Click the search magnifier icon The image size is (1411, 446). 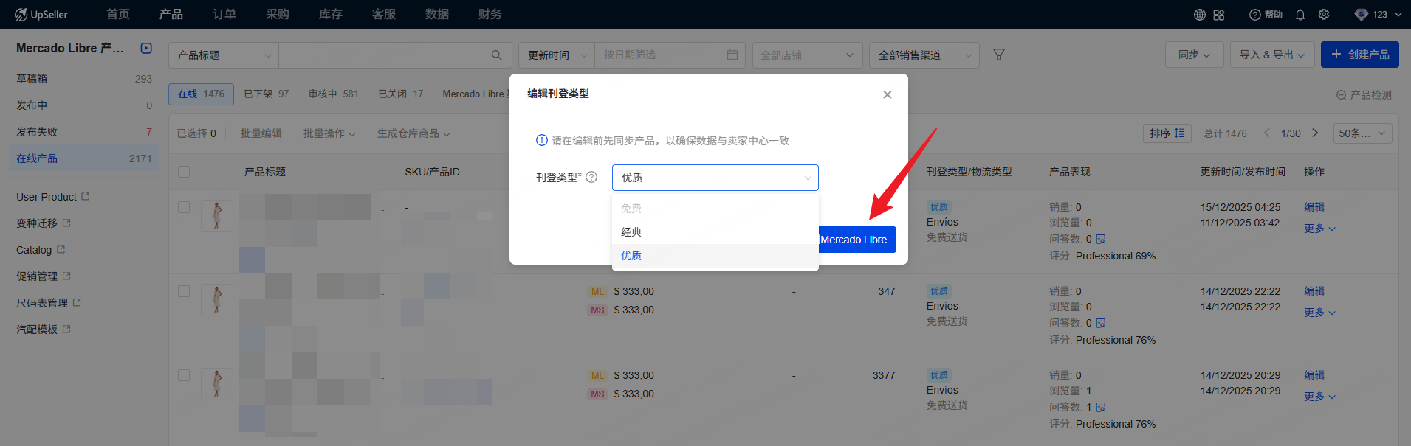coord(496,55)
